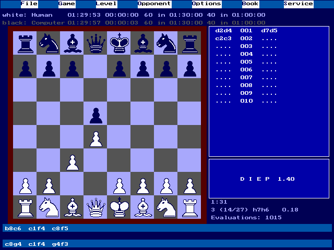Select the white pawn on h2
This screenshot has height=250, width=334.
click(190, 186)
